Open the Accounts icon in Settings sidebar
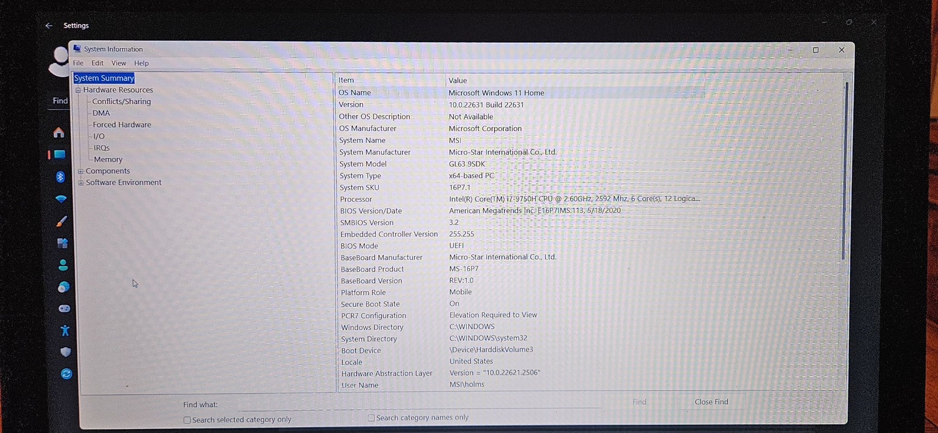Viewport: 938px width, 433px height. click(x=63, y=265)
